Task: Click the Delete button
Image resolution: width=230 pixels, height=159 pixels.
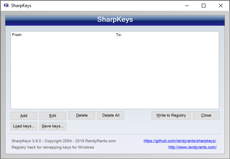Action: point(82,116)
